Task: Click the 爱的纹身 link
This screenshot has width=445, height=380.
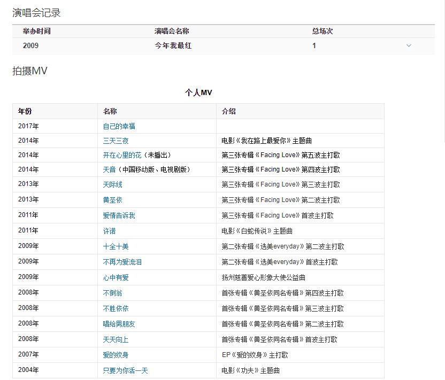Action: pyautogui.click(x=116, y=355)
